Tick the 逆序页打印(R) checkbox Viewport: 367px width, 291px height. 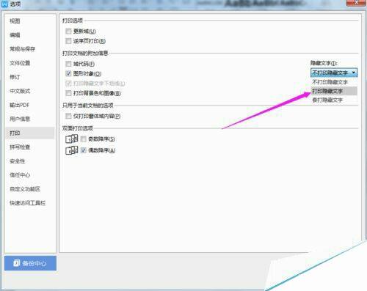tap(68, 41)
